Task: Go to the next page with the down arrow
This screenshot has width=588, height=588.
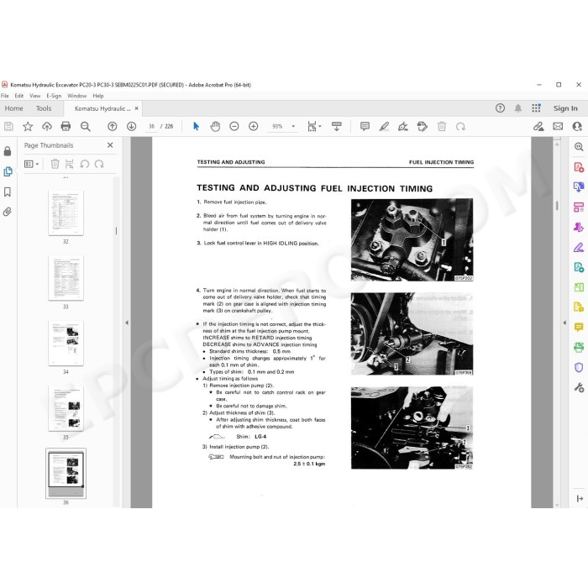Action: click(131, 126)
